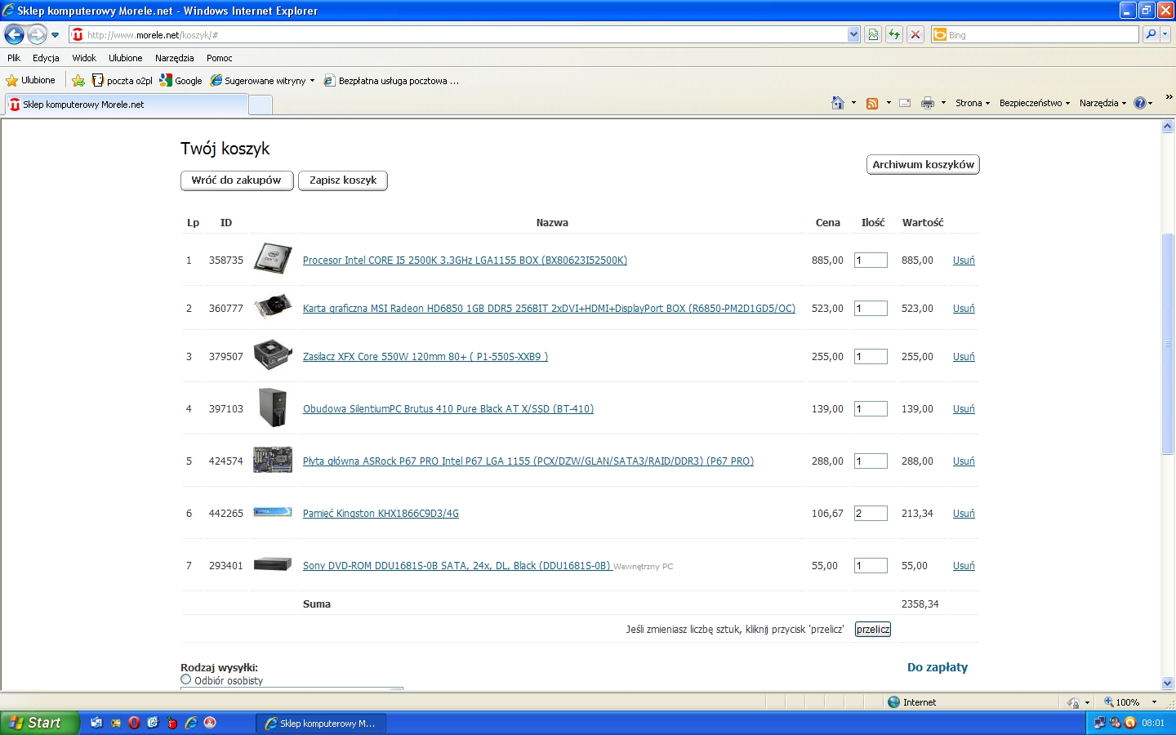Click the Wróć do zakupów button
The width and height of the screenshot is (1176, 735).
[x=237, y=180]
